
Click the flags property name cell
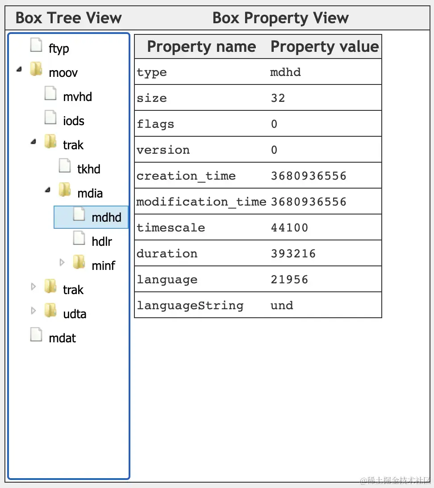coord(201,123)
